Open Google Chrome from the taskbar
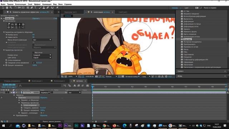Image resolution: width=229 pixels, height=129 pixels. [x=106, y=125]
